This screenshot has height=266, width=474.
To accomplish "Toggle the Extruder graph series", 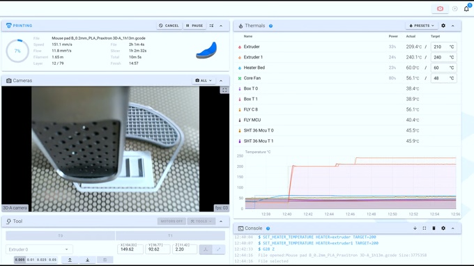I will 240,47.
